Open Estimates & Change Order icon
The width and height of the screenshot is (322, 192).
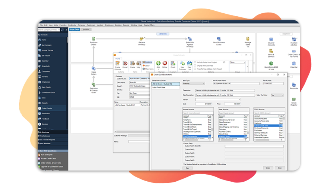(94, 85)
